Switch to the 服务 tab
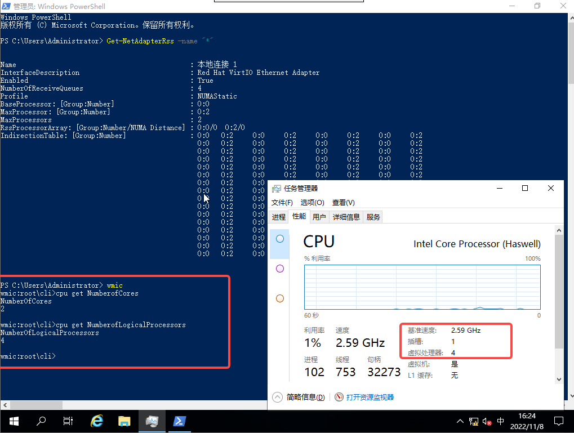The width and height of the screenshot is (574, 433). [x=372, y=216]
